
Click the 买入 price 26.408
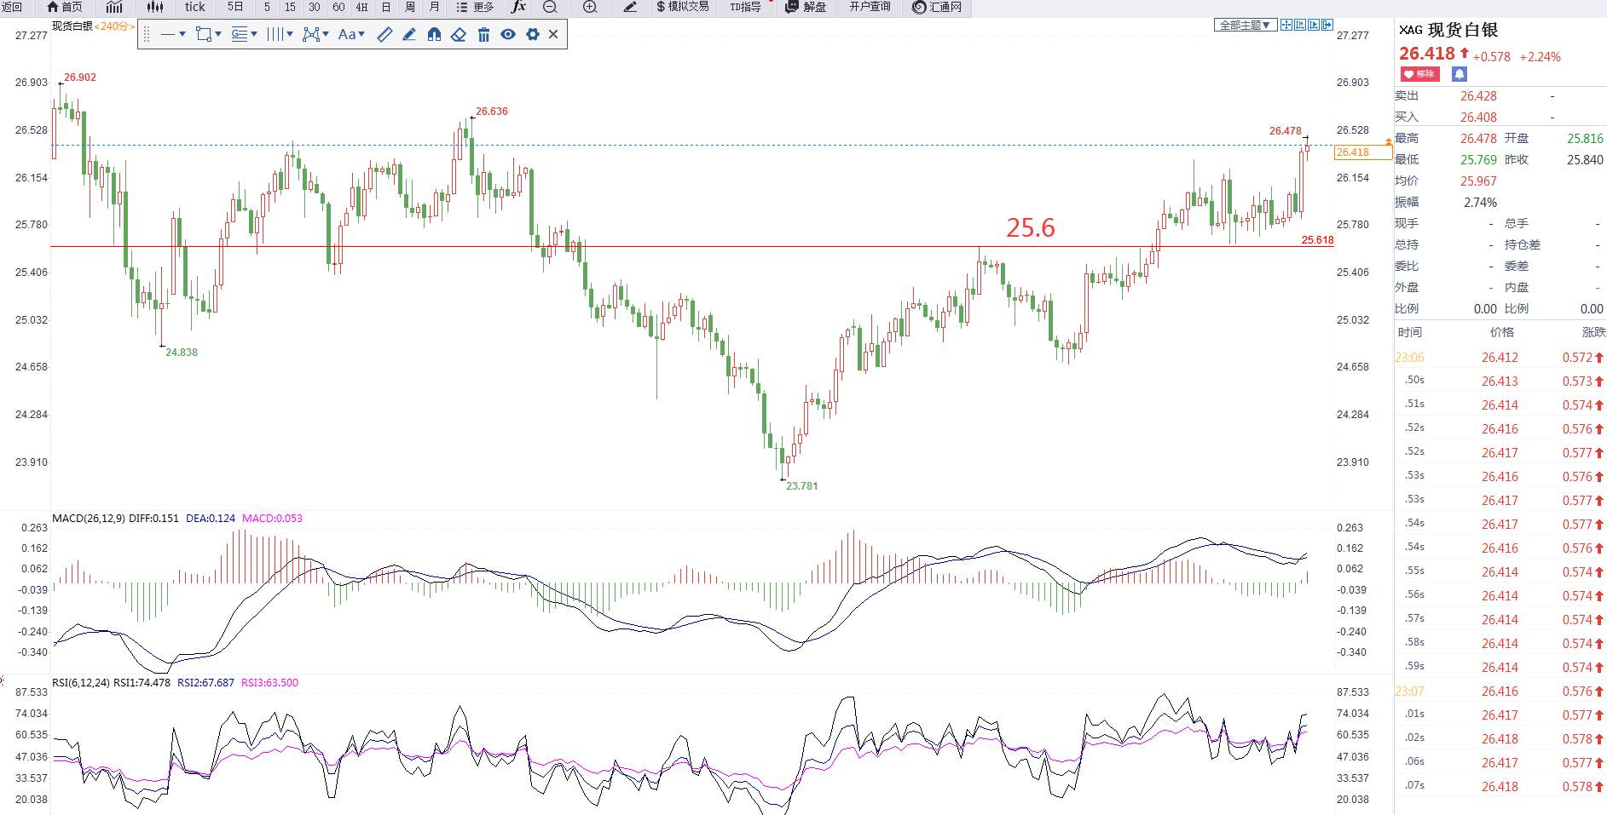[1478, 118]
